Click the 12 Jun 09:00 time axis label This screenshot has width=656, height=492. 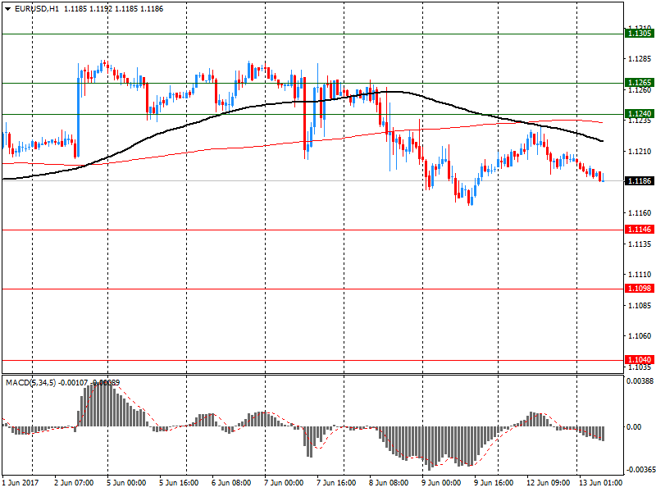[548, 483]
